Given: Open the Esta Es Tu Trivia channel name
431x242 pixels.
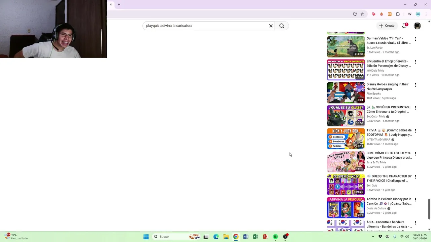Looking at the screenshot, I should tap(376, 162).
